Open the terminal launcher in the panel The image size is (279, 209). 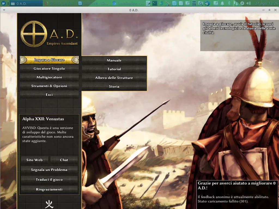(x=155, y=3)
